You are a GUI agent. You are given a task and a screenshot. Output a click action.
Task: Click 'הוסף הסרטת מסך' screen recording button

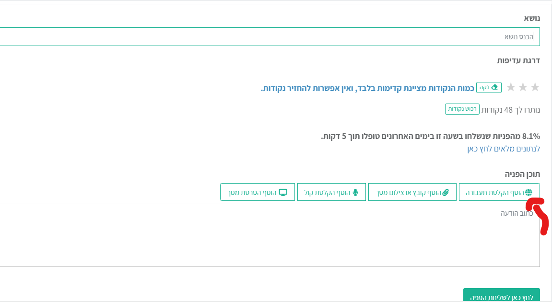click(258, 192)
